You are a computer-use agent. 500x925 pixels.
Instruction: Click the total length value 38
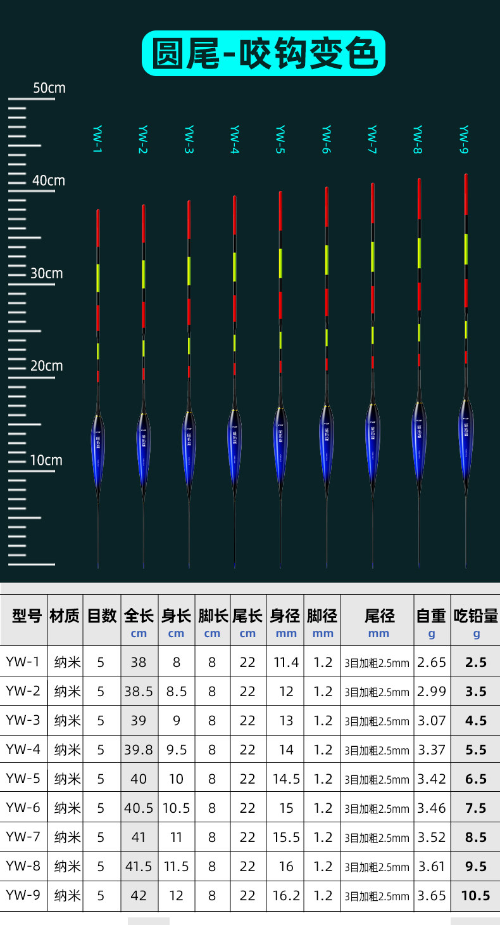click(139, 662)
